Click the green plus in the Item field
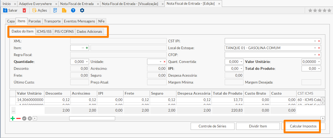The image size is (333, 138). tap(87, 48)
